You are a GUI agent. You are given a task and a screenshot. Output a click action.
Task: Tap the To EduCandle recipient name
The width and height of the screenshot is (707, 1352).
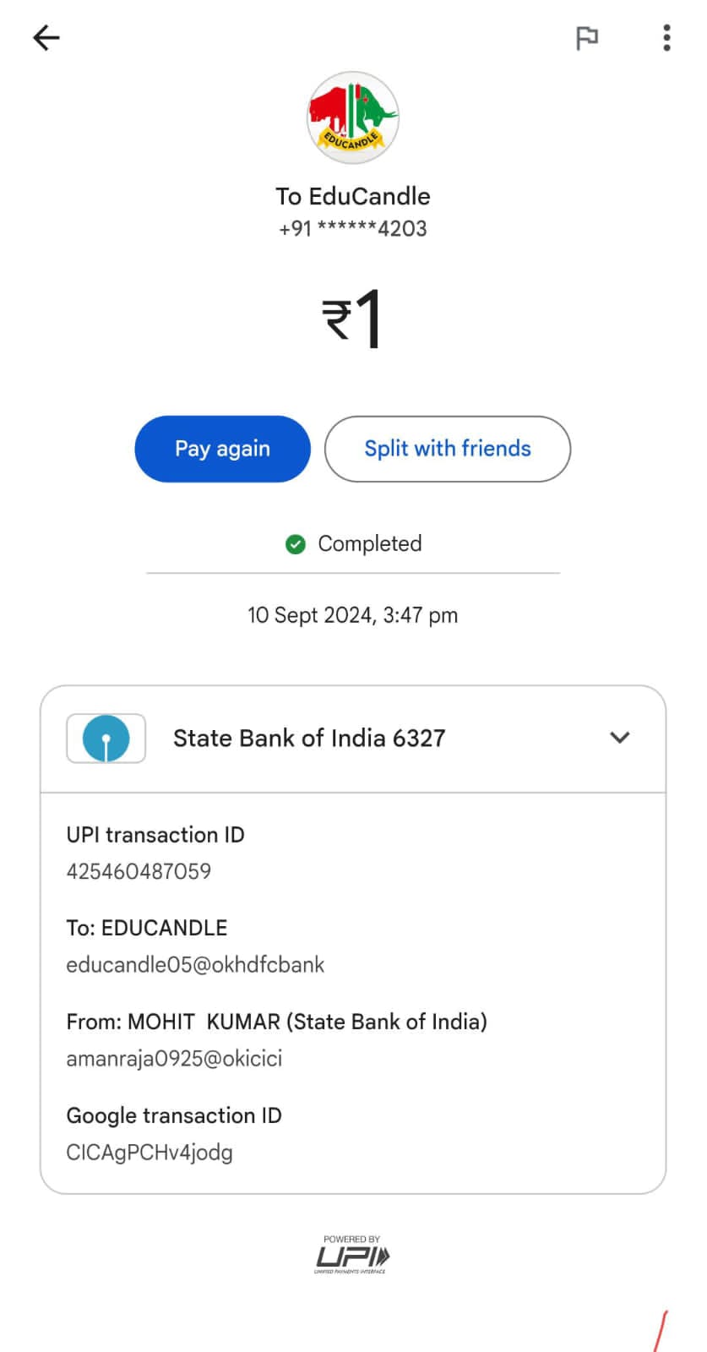[352, 196]
